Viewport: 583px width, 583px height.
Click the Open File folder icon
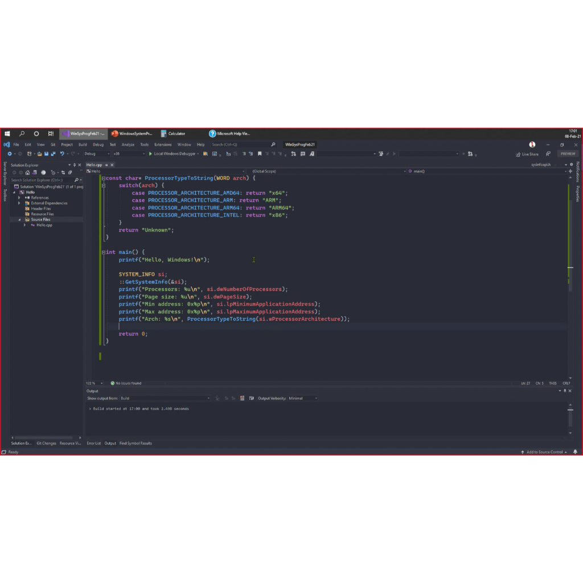pyautogui.click(x=39, y=154)
